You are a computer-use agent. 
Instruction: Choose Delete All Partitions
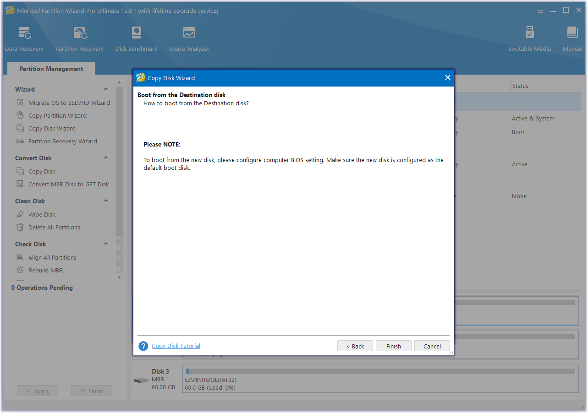(54, 227)
